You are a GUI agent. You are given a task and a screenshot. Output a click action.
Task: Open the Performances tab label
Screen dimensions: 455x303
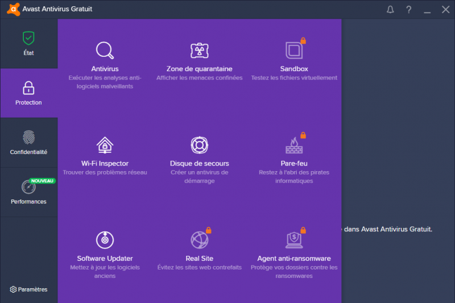coord(28,201)
